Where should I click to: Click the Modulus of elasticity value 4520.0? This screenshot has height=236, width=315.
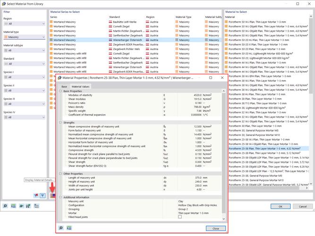pos(197,95)
